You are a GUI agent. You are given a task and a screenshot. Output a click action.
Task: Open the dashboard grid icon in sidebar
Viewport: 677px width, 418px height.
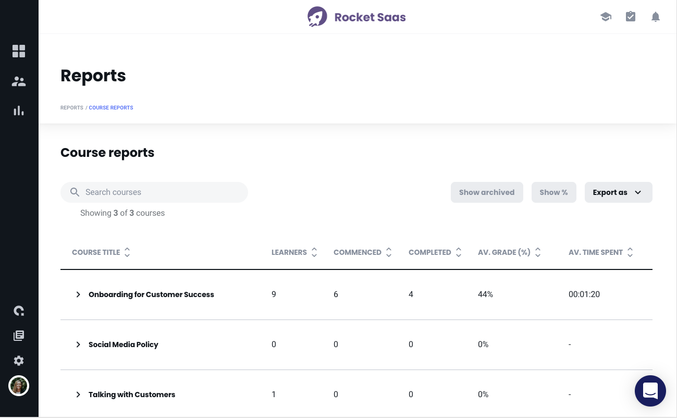[x=19, y=51]
